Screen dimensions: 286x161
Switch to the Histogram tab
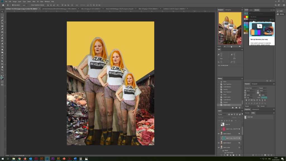tap(228, 10)
